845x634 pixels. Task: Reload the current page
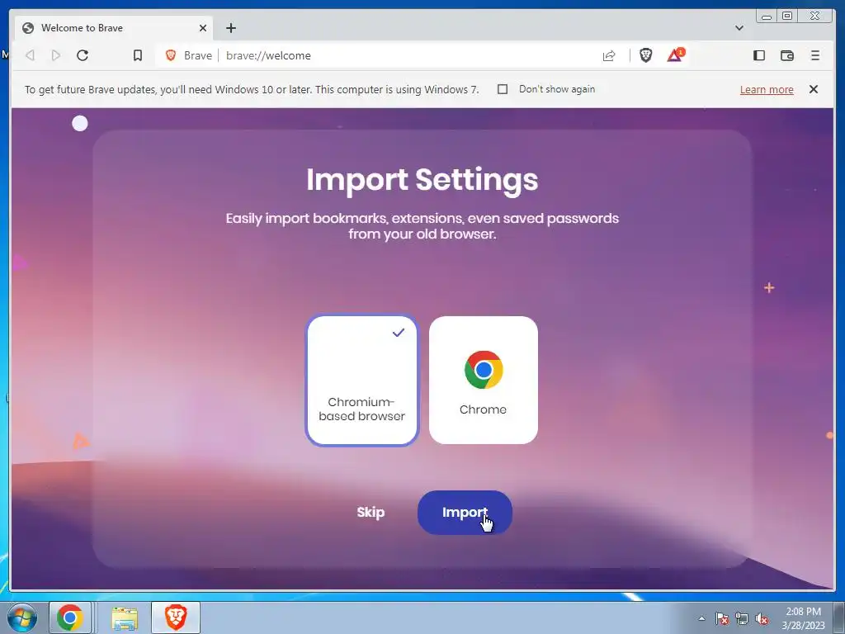click(x=83, y=55)
